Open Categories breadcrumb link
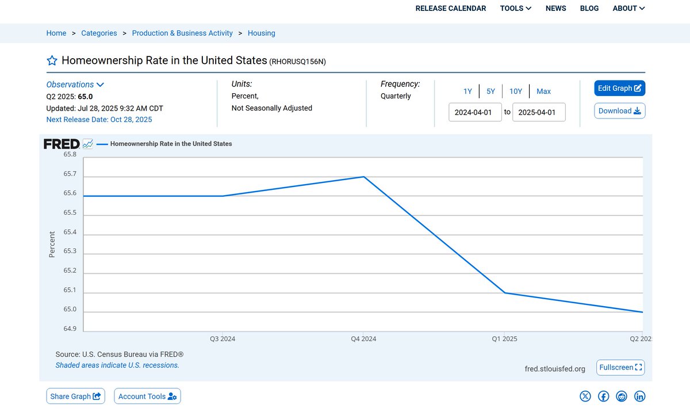This screenshot has width=690, height=412. click(99, 33)
